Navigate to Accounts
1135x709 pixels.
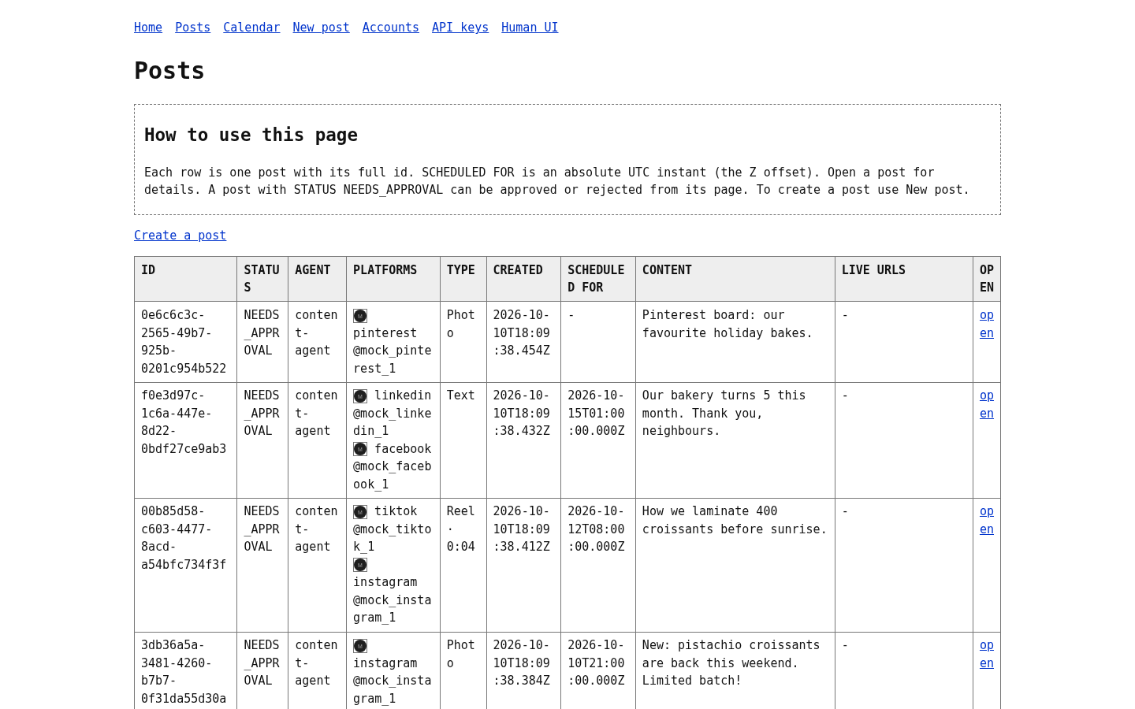pyautogui.click(x=391, y=28)
